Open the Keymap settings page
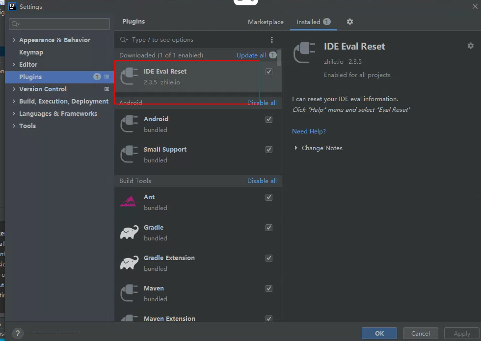 tap(31, 52)
